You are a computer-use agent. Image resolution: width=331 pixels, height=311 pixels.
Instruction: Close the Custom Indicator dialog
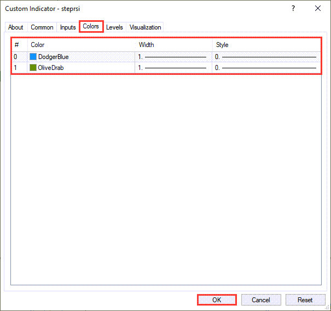coord(318,8)
